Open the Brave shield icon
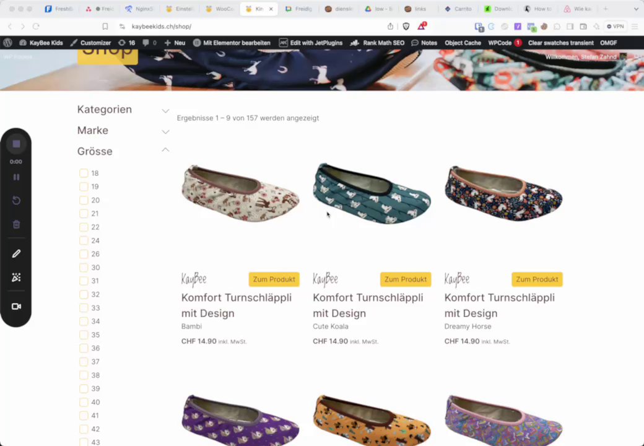The height and width of the screenshot is (446, 644). coord(406,26)
